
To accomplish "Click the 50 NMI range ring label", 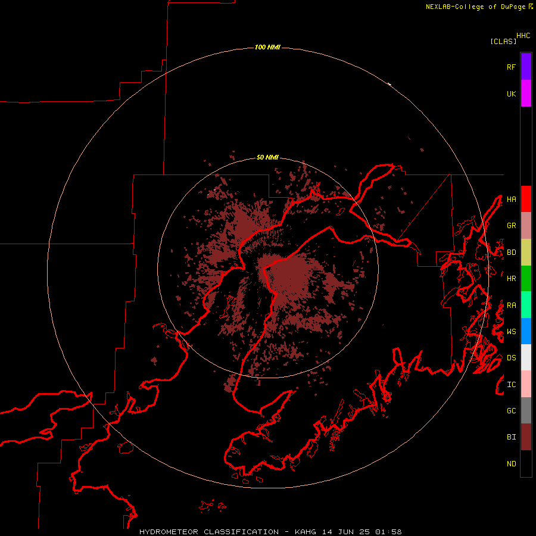I will click(267, 158).
